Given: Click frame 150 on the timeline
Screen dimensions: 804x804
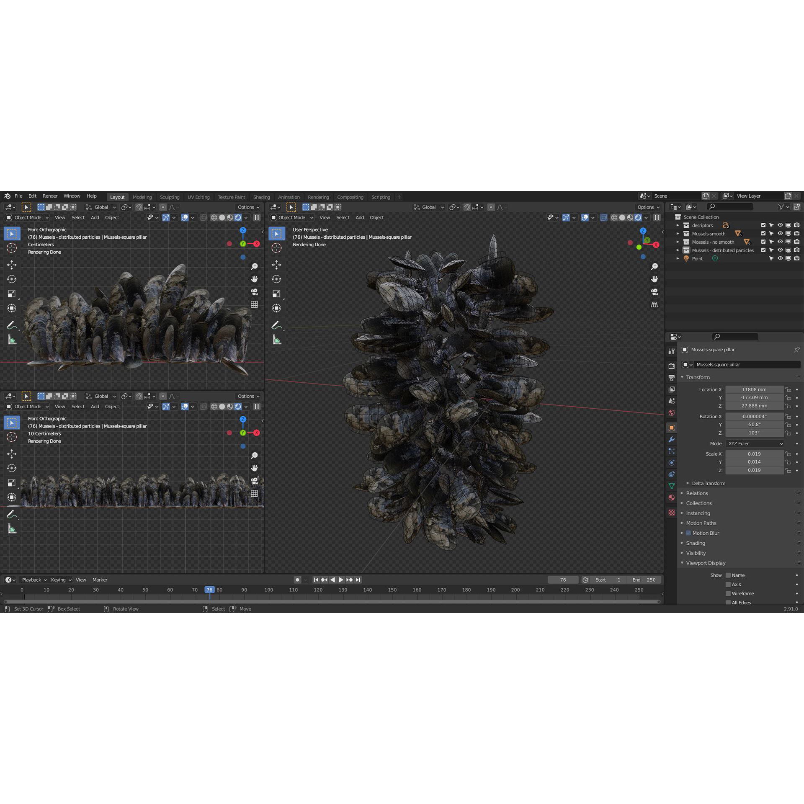Looking at the screenshot, I should [392, 590].
